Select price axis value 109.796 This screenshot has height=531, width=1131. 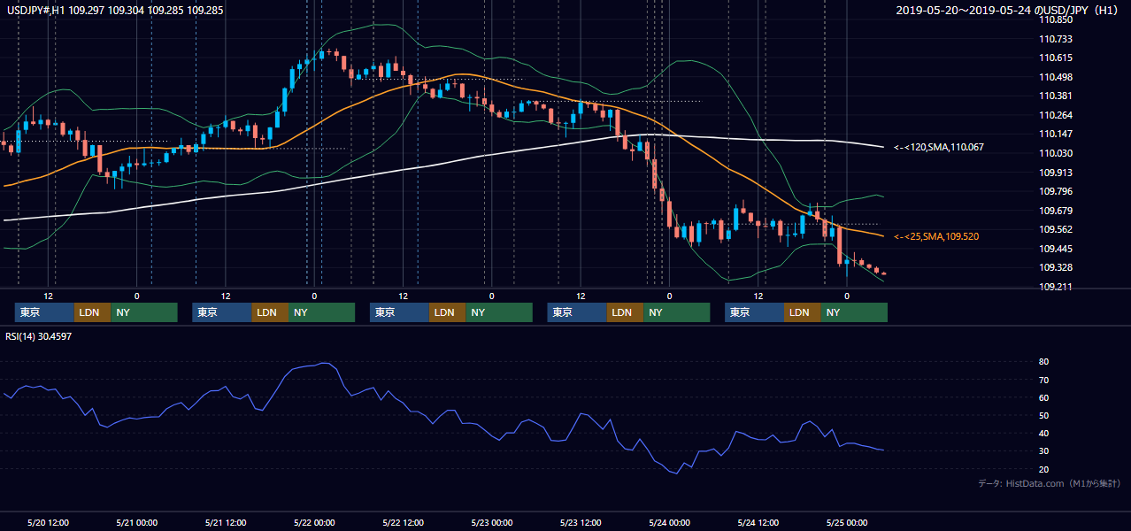click(1056, 191)
